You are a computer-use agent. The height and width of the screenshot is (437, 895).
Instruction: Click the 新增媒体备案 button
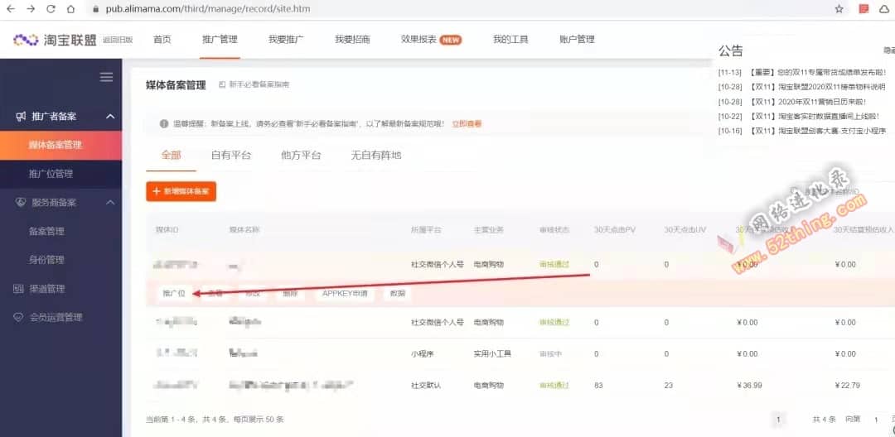181,191
